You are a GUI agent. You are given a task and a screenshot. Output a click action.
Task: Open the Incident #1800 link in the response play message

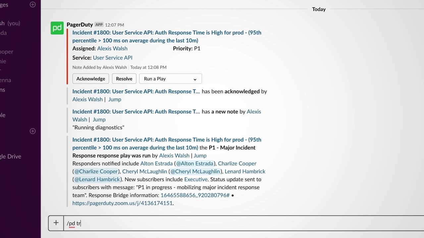click(167, 143)
